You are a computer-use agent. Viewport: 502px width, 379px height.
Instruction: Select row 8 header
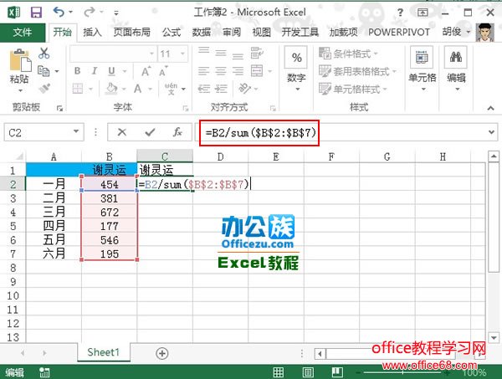[x=13, y=268]
